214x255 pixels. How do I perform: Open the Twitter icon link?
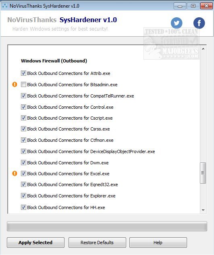tap(177, 23)
